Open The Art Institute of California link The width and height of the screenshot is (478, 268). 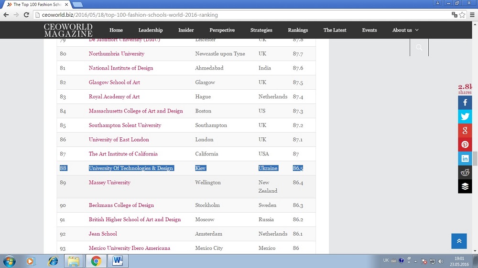(123, 154)
